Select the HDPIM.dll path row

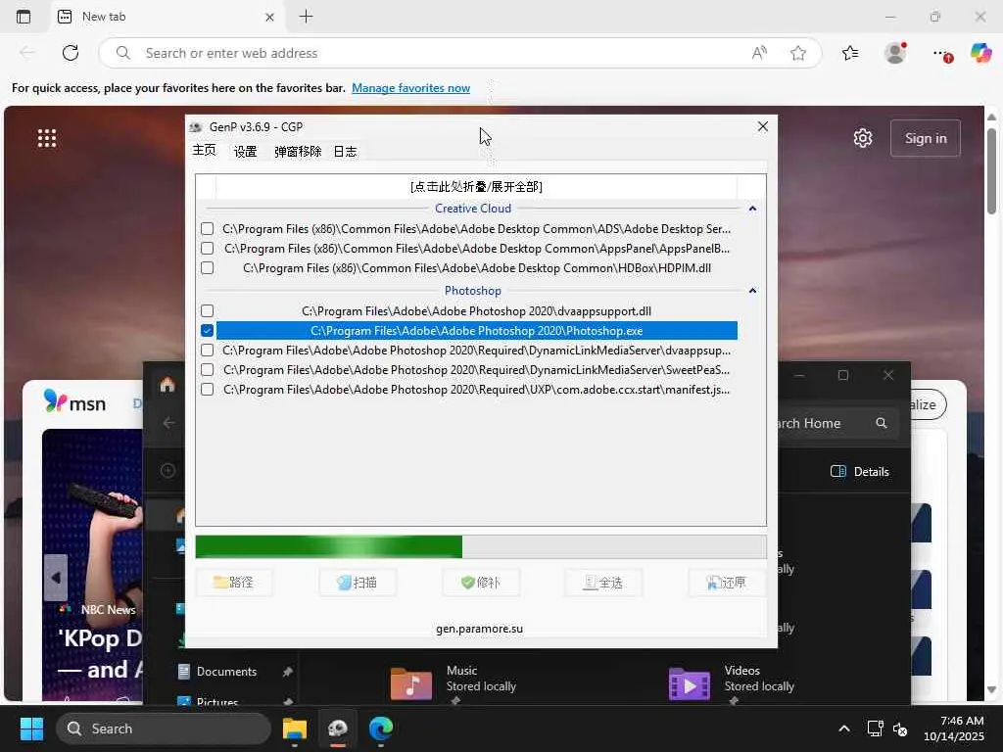[x=477, y=268]
